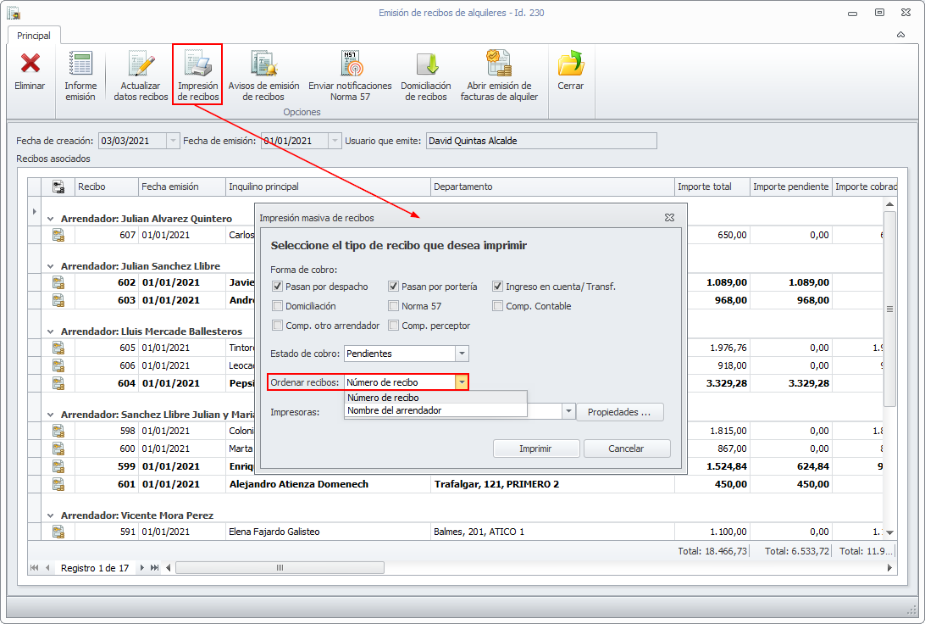The height and width of the screenshot is (624, 925).
Task: Click horizontal scroll right arrow
Action: pyautogui.click(x=889, y=568)
